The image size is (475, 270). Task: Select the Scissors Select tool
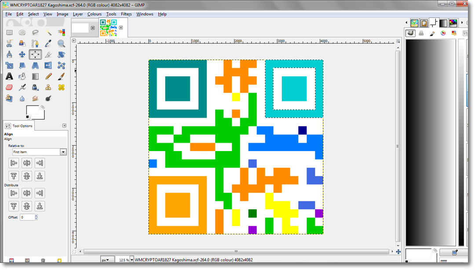coord(9,43)
